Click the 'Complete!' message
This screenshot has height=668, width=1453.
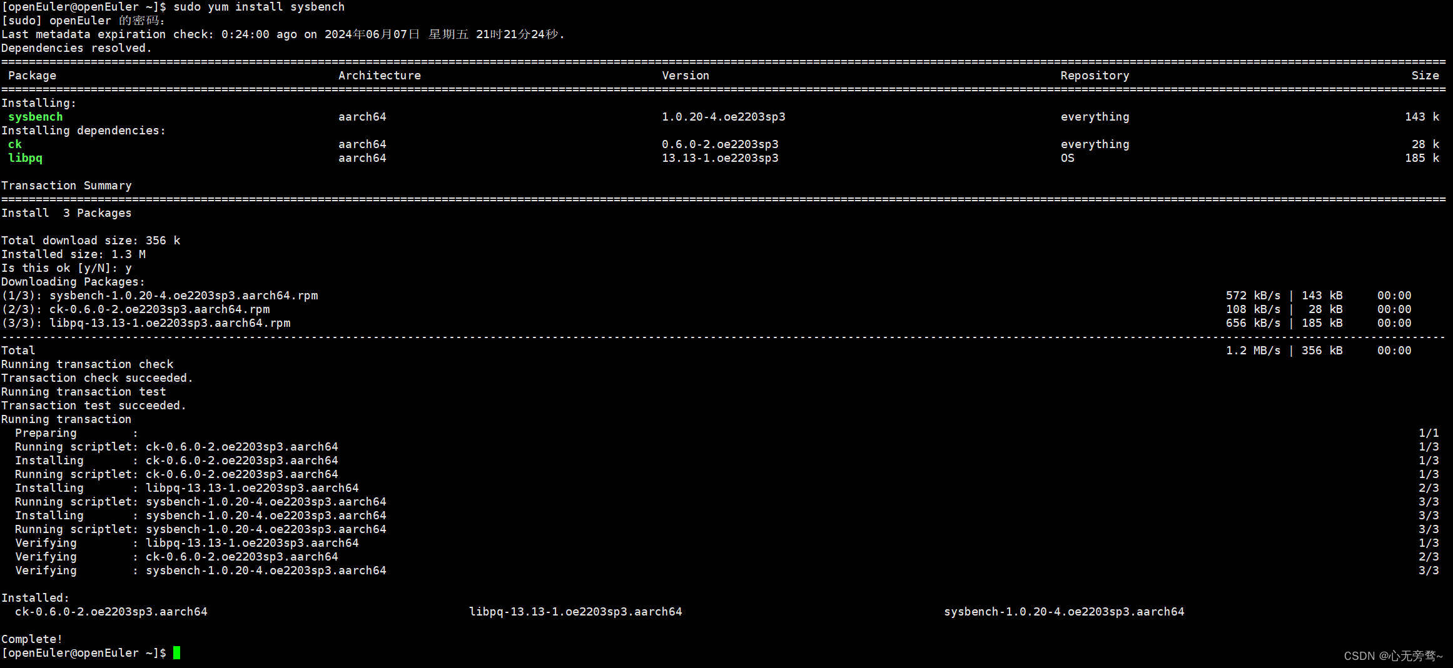tap(32, 639)
